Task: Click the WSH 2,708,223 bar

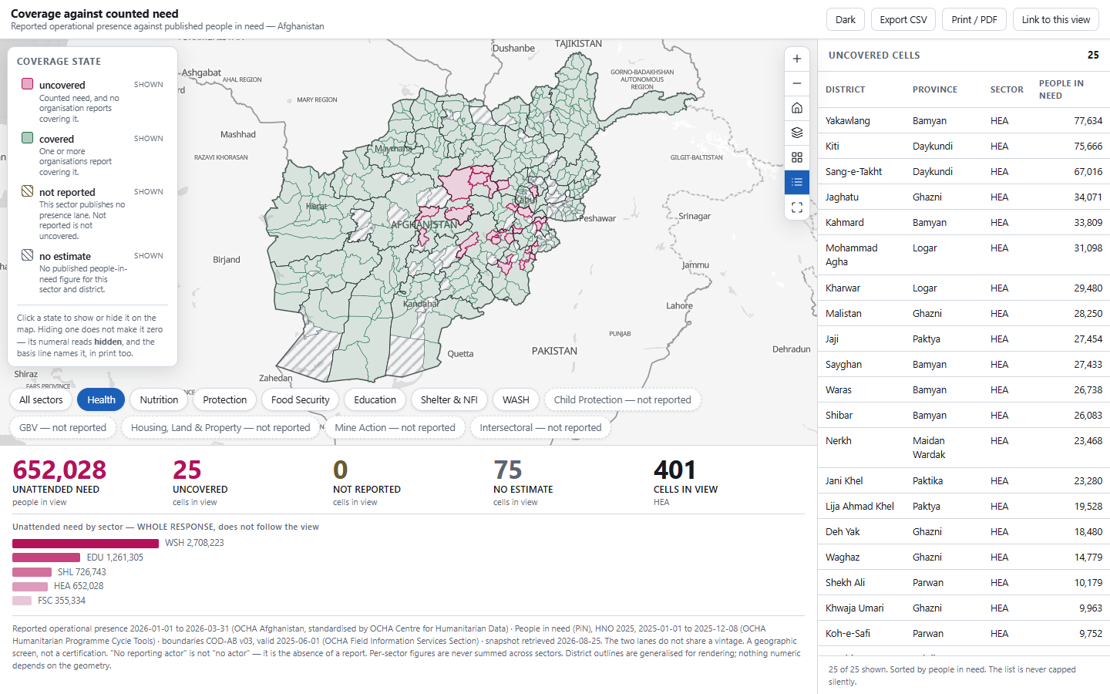Action: 86,543
